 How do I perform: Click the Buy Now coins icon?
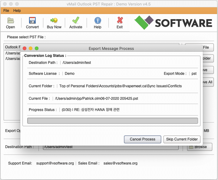[x=54, y=20]
